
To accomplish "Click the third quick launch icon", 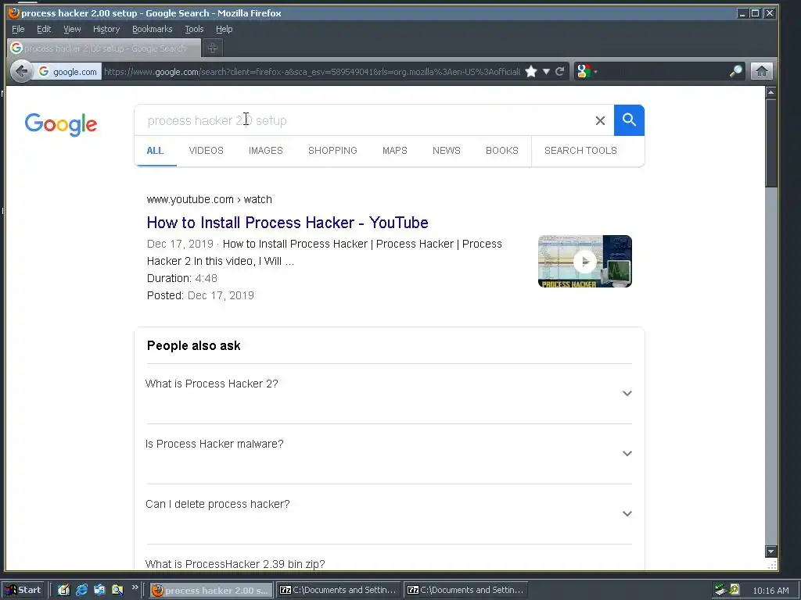I will pyautogui.click(x=99, y=590).
